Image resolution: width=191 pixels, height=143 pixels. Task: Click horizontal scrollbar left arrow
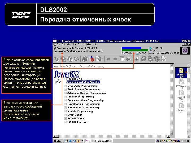[x=55, y=136]
